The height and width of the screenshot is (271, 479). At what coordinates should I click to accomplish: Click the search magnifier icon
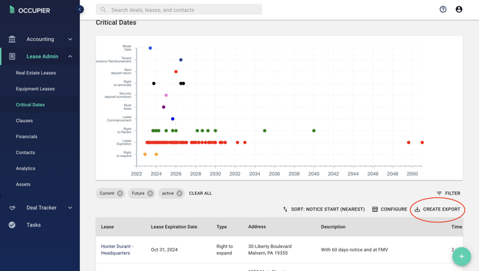tap(103, 10)
